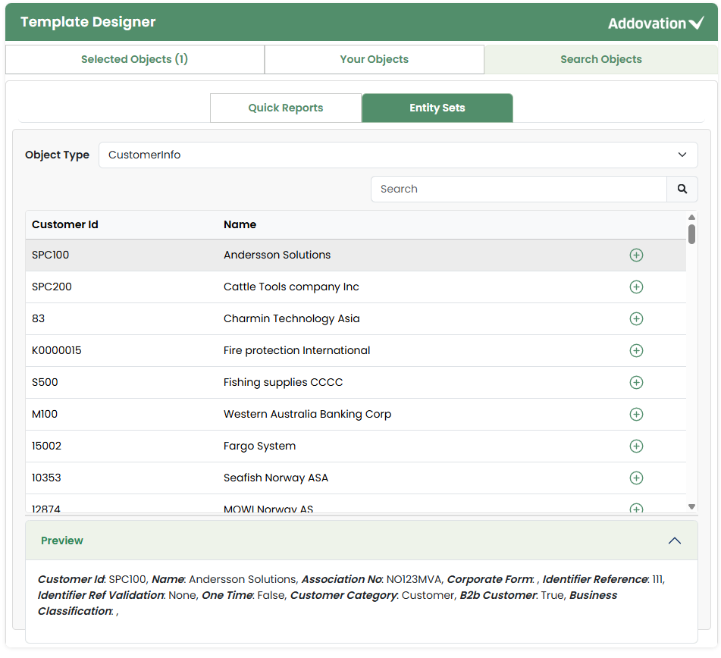The width and height of the screenshot is (721, 658).
Task: Select the Entity Sets sub-tab
Action: (x=437, y=108)
